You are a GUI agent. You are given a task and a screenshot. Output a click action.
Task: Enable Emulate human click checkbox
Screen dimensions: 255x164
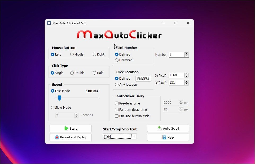tap(132, 116)
